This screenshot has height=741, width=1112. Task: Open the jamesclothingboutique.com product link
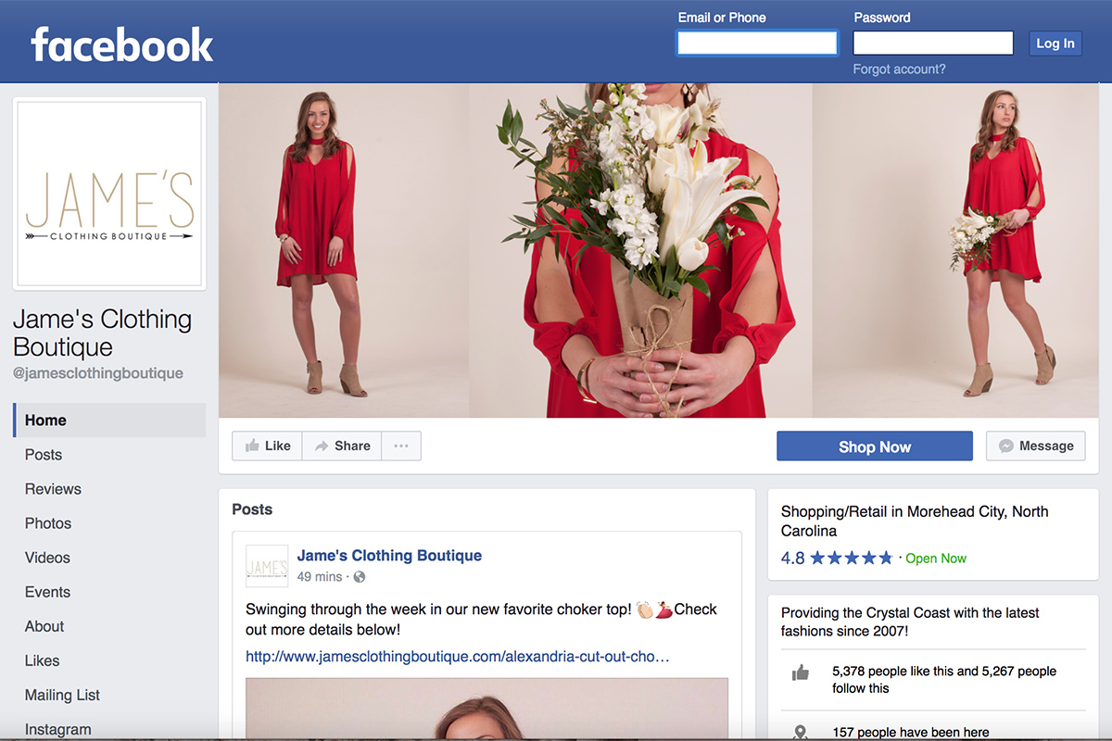pos(458,657)
